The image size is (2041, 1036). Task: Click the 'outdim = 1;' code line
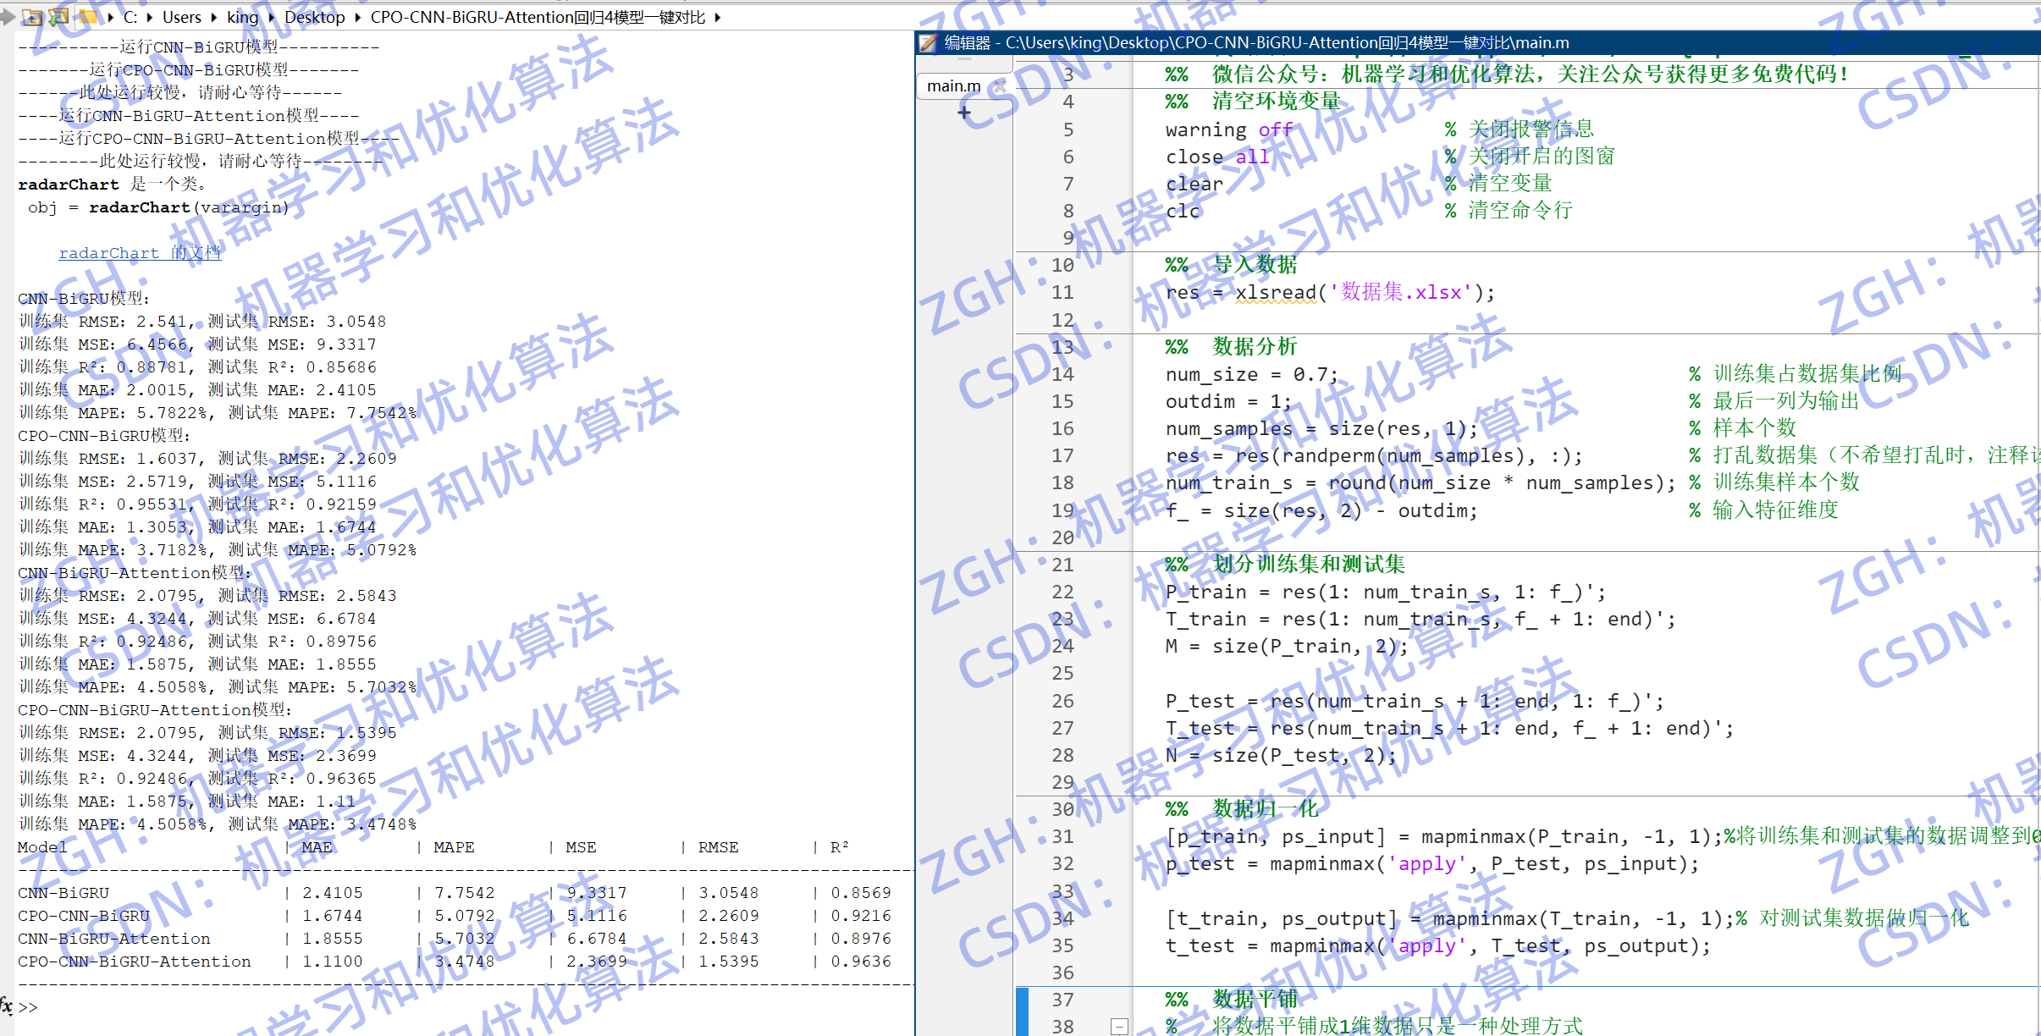pyautogui.click(x=1228, y=401)
